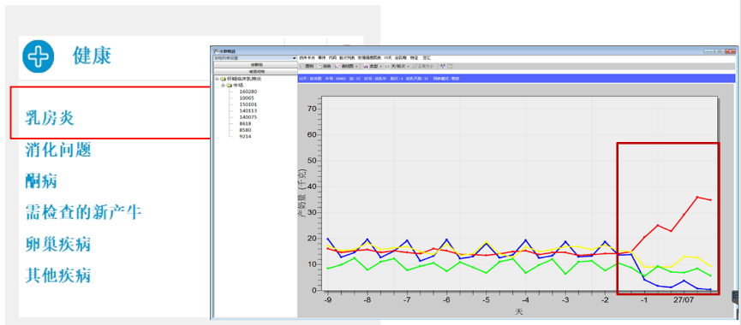Click the app icon in title bar

click(216, 50)
